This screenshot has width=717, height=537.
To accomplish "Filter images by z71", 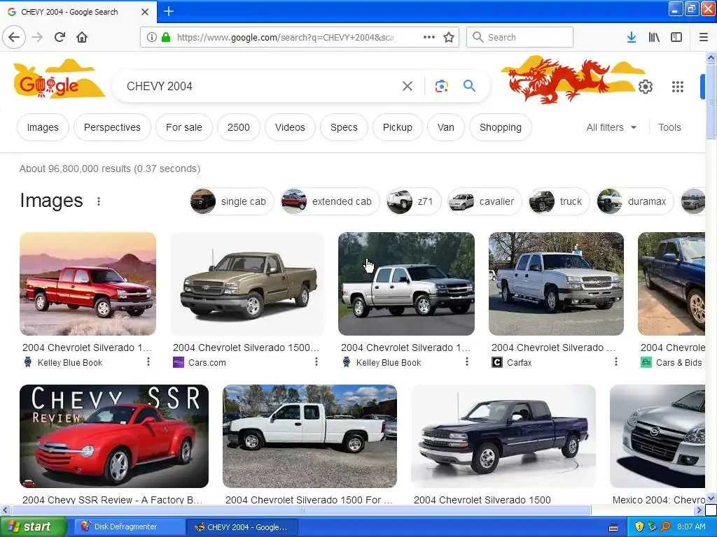I will (414, 201).
